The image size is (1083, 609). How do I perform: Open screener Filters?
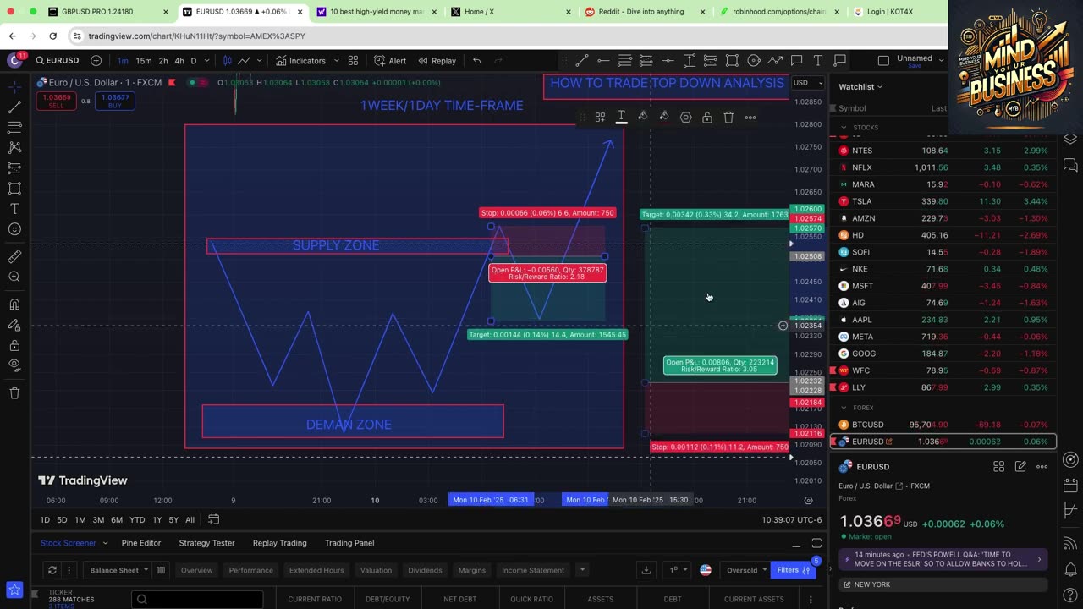(794, 570)
